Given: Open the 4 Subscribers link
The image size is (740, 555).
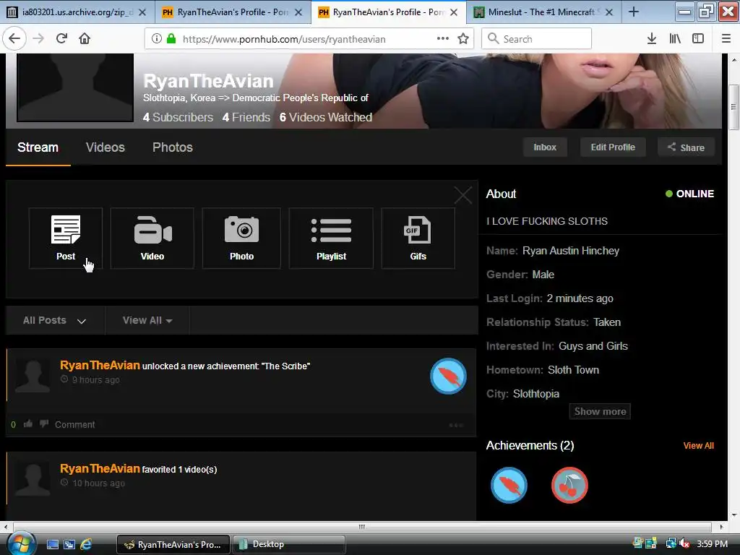Looking at the screenshot, I should (x=178, y=117).
